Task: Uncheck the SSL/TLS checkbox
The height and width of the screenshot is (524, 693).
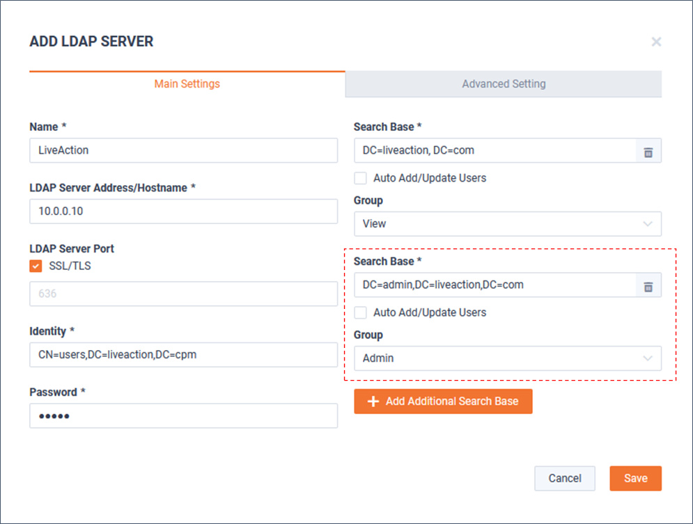Action: (x=36, y=266)
